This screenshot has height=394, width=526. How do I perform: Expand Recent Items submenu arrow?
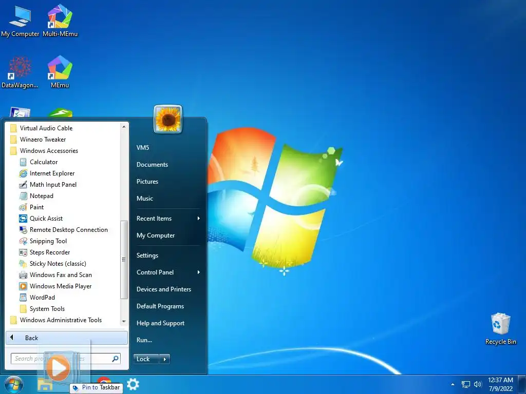coord(199,219)
